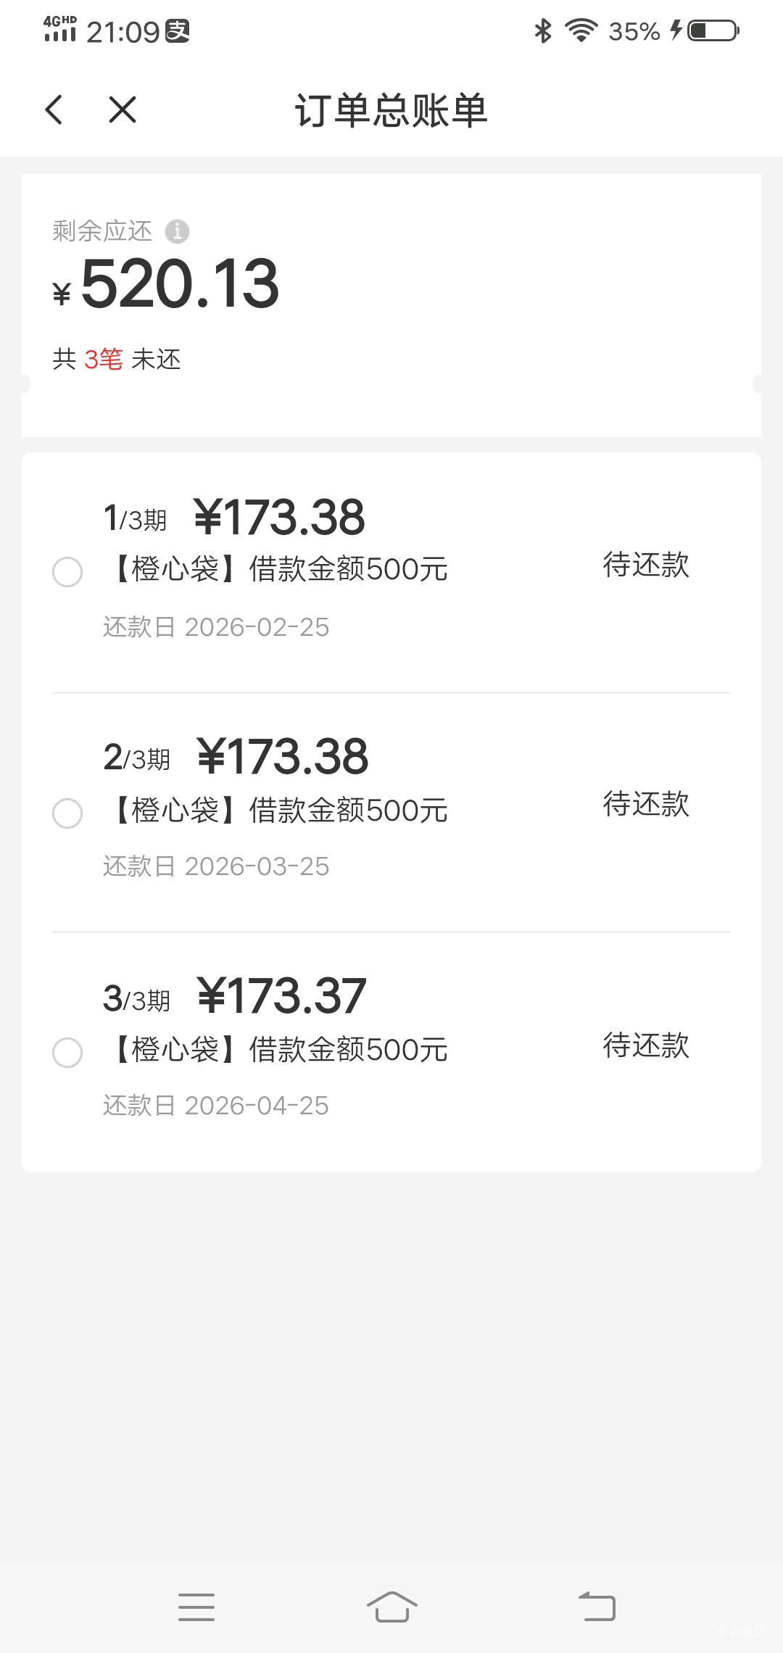Tap the back arrow in header
The height and width of the screenshot is (1653, 783).
click(x=54, y=110)
